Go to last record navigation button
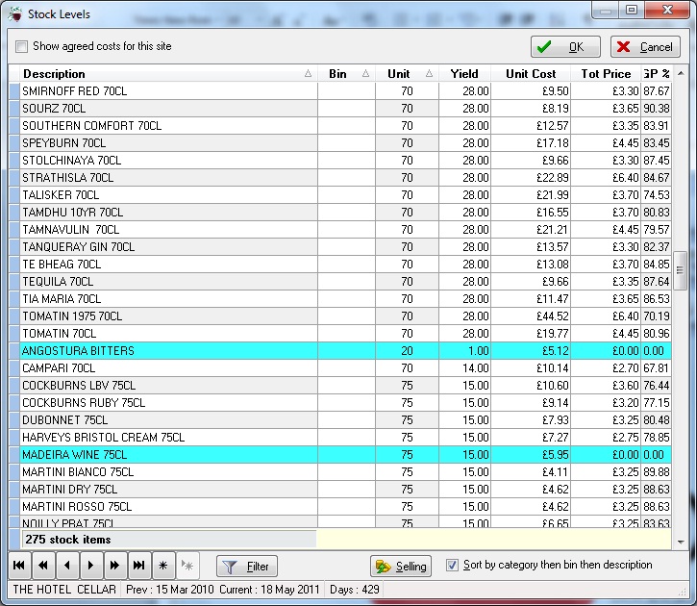 pos(139,565)
